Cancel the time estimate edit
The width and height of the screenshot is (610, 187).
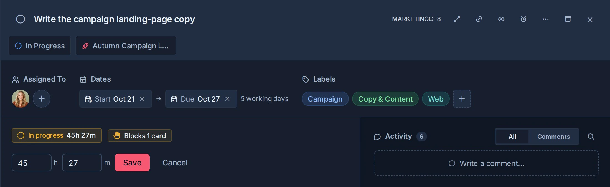(175, 163)
